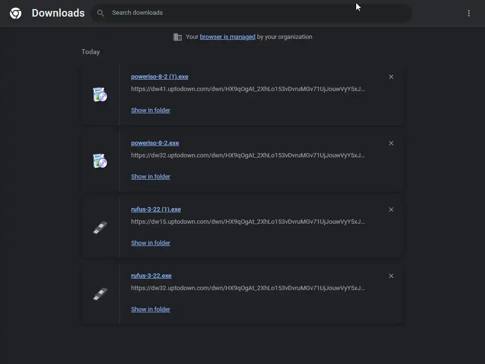
Task: Open the rufus-3-22.exe file link
Action: coord(151,276)
